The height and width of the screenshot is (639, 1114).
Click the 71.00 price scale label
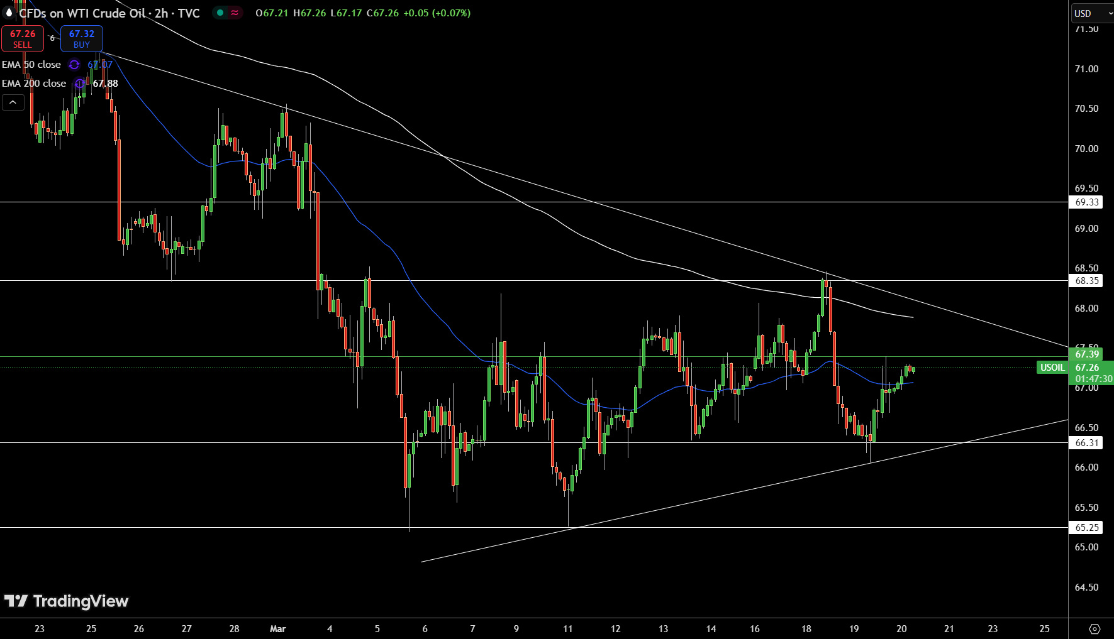click(x=1086, y=69)
